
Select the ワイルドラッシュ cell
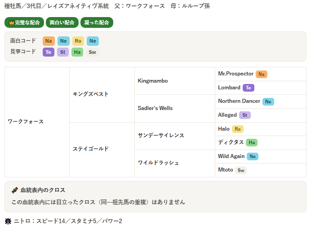175,163
